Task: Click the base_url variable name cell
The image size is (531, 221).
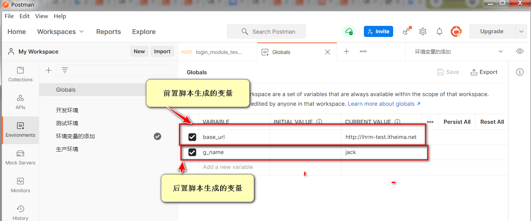Action: (234, 137)
